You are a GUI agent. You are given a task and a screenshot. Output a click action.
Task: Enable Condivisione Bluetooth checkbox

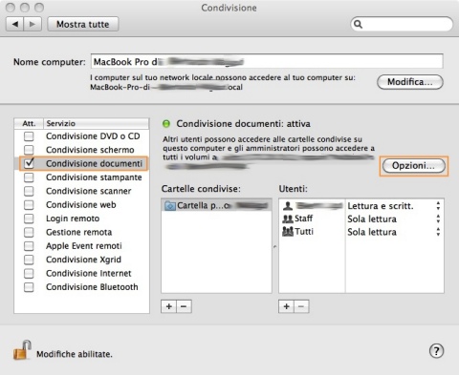coord(29,287)
